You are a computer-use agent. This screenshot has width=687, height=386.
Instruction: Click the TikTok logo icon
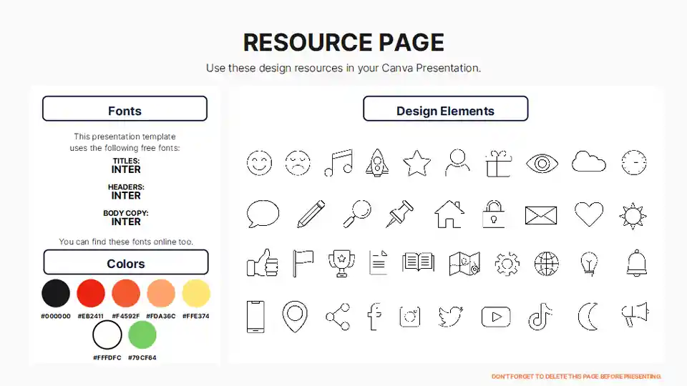[540, 316]
